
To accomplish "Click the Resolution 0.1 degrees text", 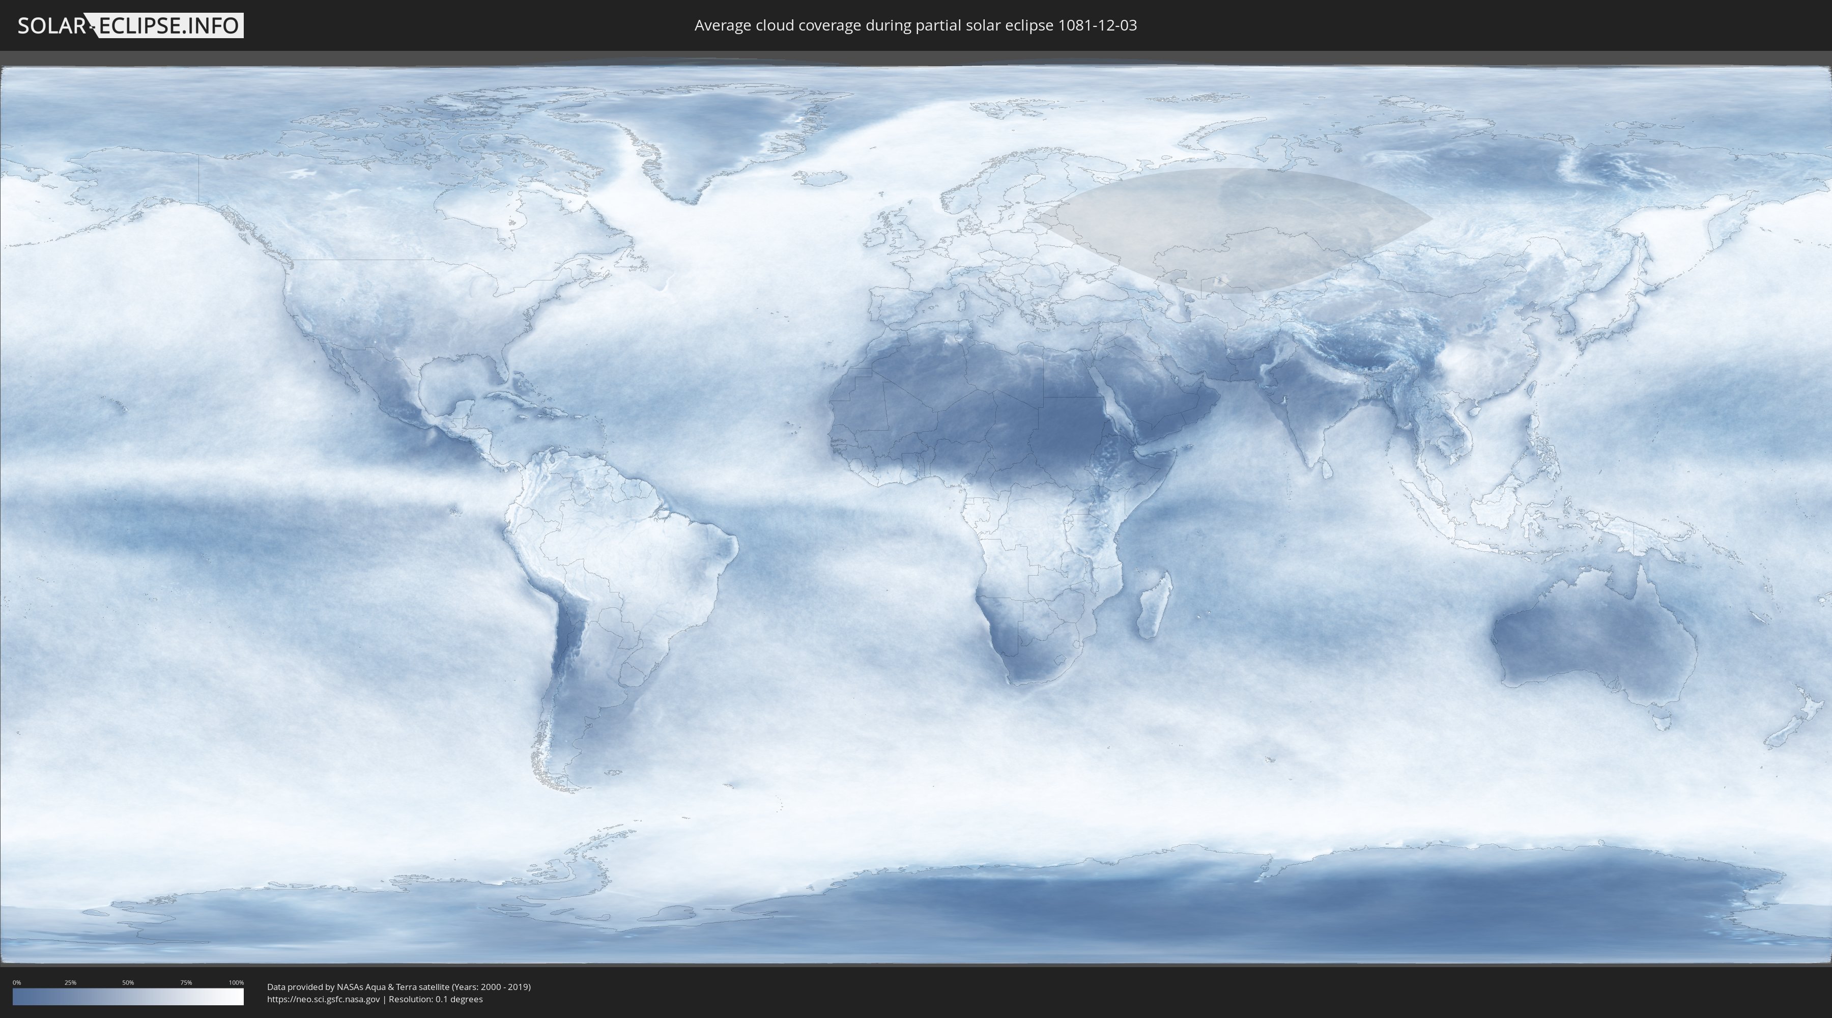I will [435, 999].
